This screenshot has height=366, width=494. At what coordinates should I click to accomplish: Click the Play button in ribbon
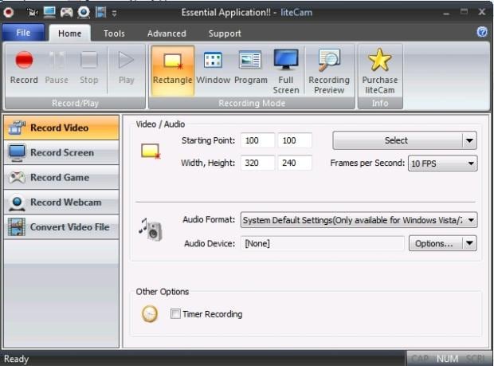pos(127,68)
